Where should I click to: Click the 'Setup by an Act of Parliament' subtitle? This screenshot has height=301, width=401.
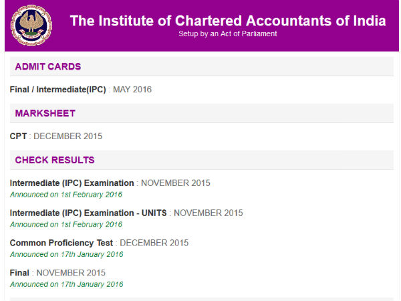pos(227,34)
